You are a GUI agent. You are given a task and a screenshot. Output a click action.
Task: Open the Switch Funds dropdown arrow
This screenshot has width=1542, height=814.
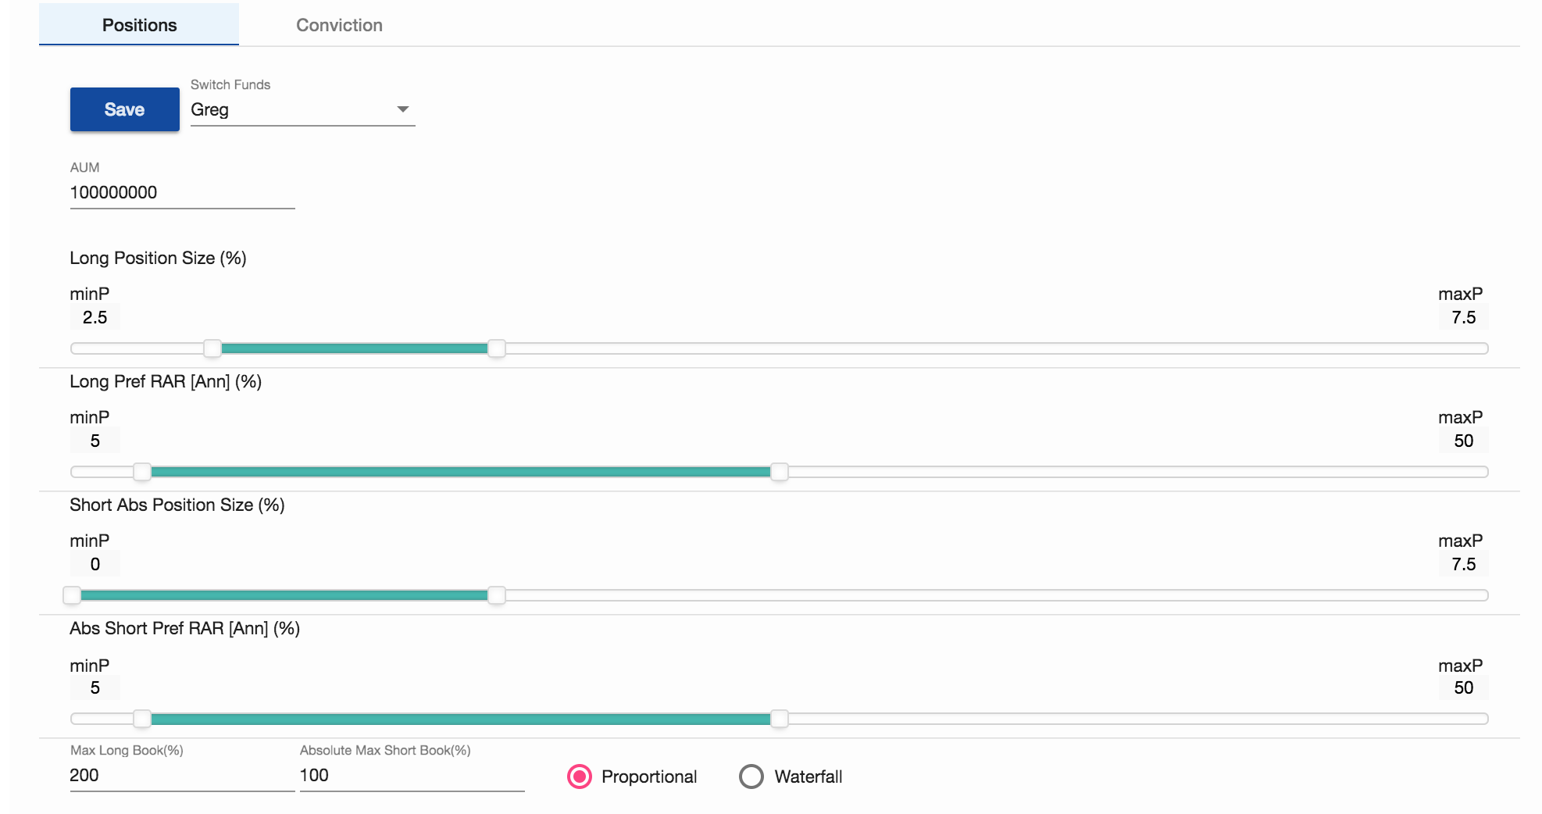(x=403, y=109)
